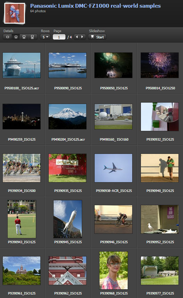183x298 pixels.
Task: Click the P9390952_ISO125 seagull photo label
Action: (160, 242)
